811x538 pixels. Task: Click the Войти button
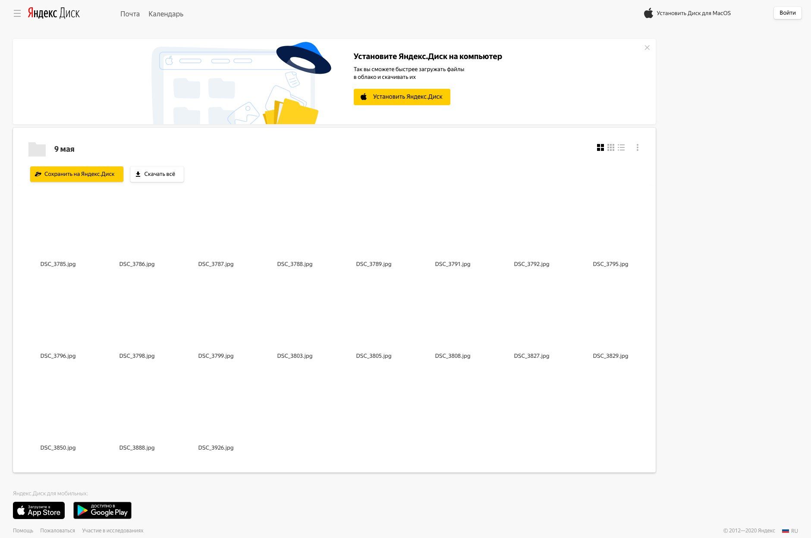(787, 13)
